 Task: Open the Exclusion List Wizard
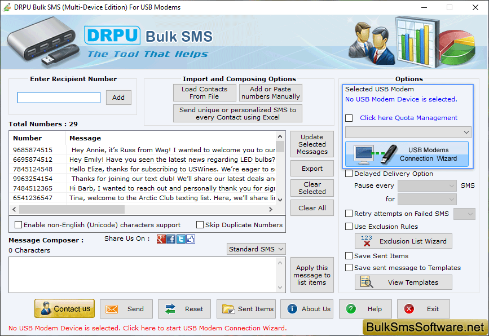coord(403,241)
